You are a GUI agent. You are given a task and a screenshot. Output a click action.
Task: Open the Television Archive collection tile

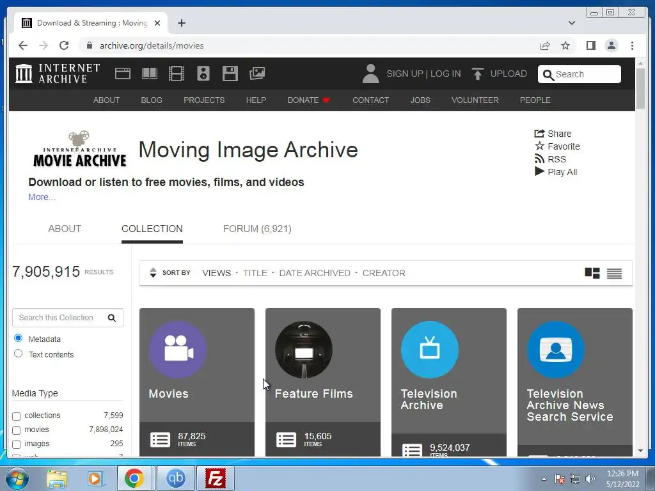(x=449, y=382)
